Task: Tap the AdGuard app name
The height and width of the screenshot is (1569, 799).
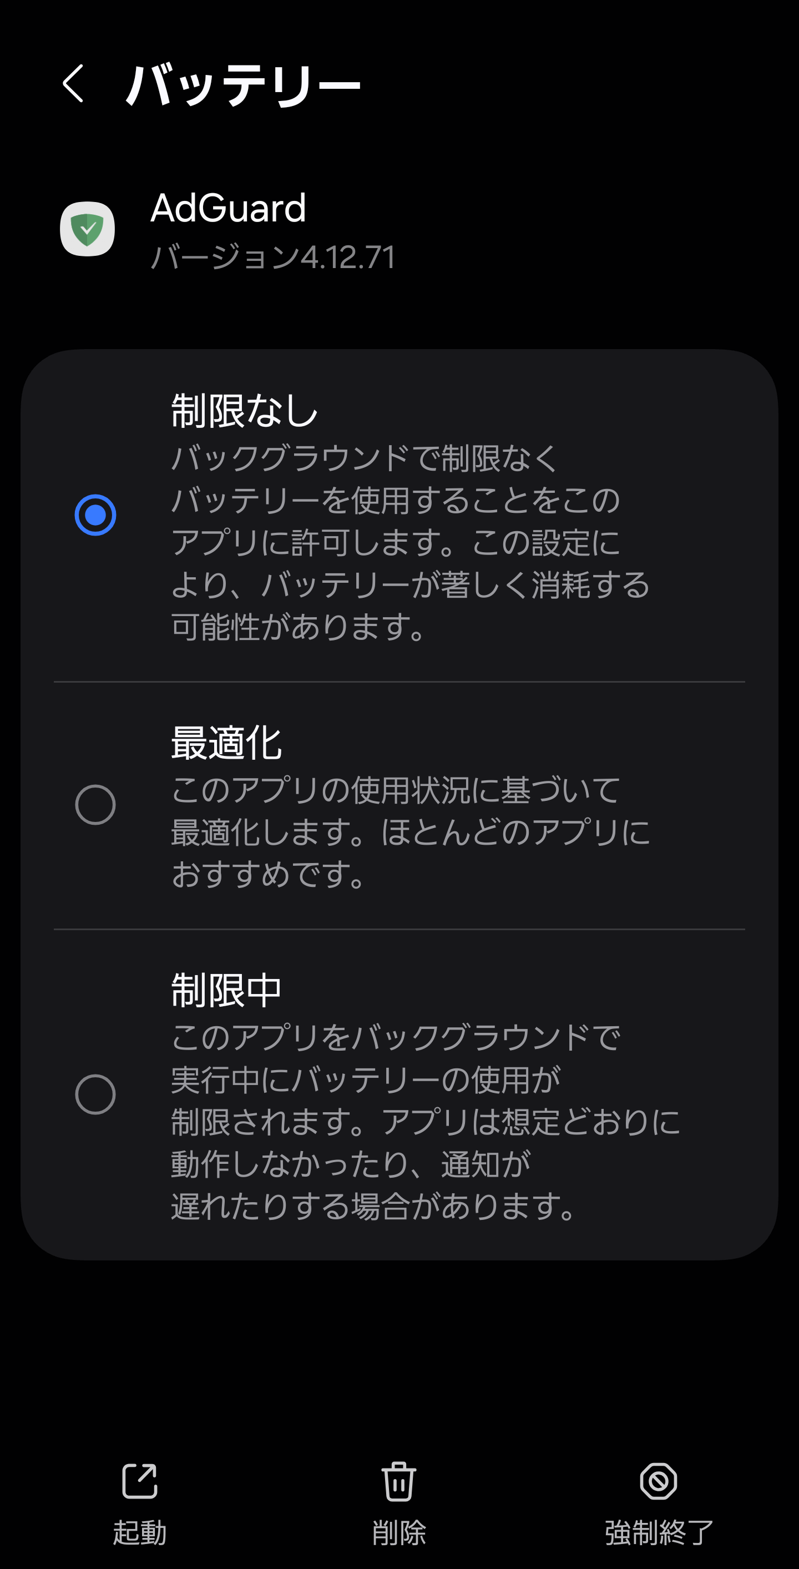Action: pos(229,208)
